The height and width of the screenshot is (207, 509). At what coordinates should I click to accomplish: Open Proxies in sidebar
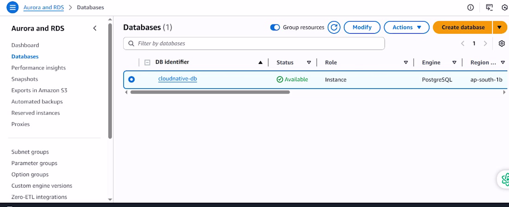click(x=20, y=124)
